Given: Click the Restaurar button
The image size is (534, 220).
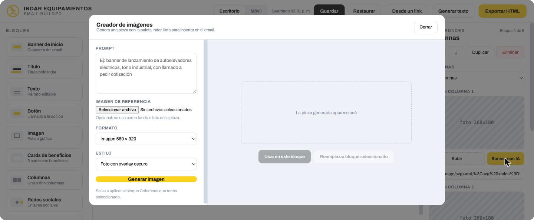Looking at the screenshot, I should tap(364, 11).
